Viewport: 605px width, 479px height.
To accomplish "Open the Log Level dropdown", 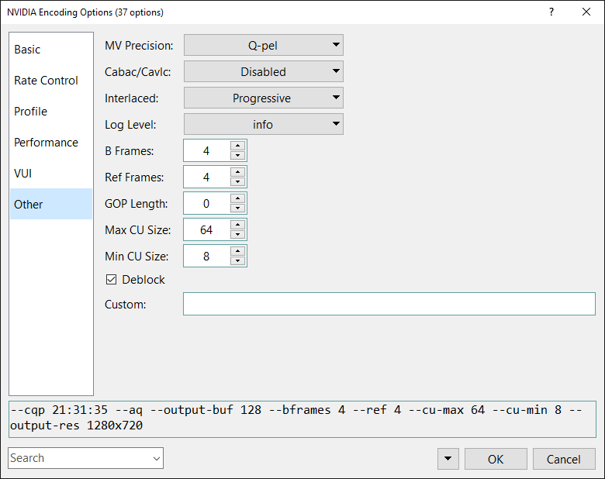I will [x=264, y=124].
